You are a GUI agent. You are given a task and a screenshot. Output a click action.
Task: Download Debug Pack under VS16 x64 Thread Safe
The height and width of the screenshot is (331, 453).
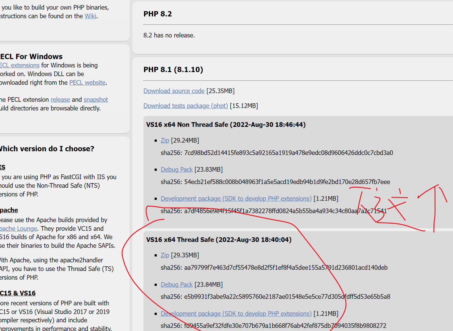click(x=177, y=285)
